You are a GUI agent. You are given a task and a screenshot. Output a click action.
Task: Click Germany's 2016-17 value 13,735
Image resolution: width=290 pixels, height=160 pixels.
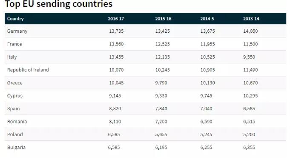(116, 31)
